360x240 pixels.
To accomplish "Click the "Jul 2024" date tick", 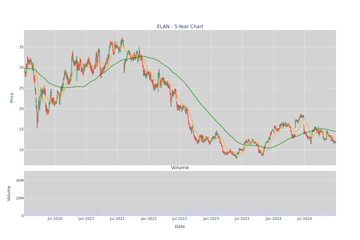I will point(304,219).
